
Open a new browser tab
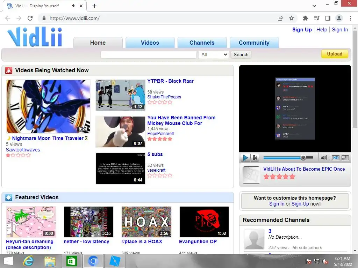tap(94, 6)
